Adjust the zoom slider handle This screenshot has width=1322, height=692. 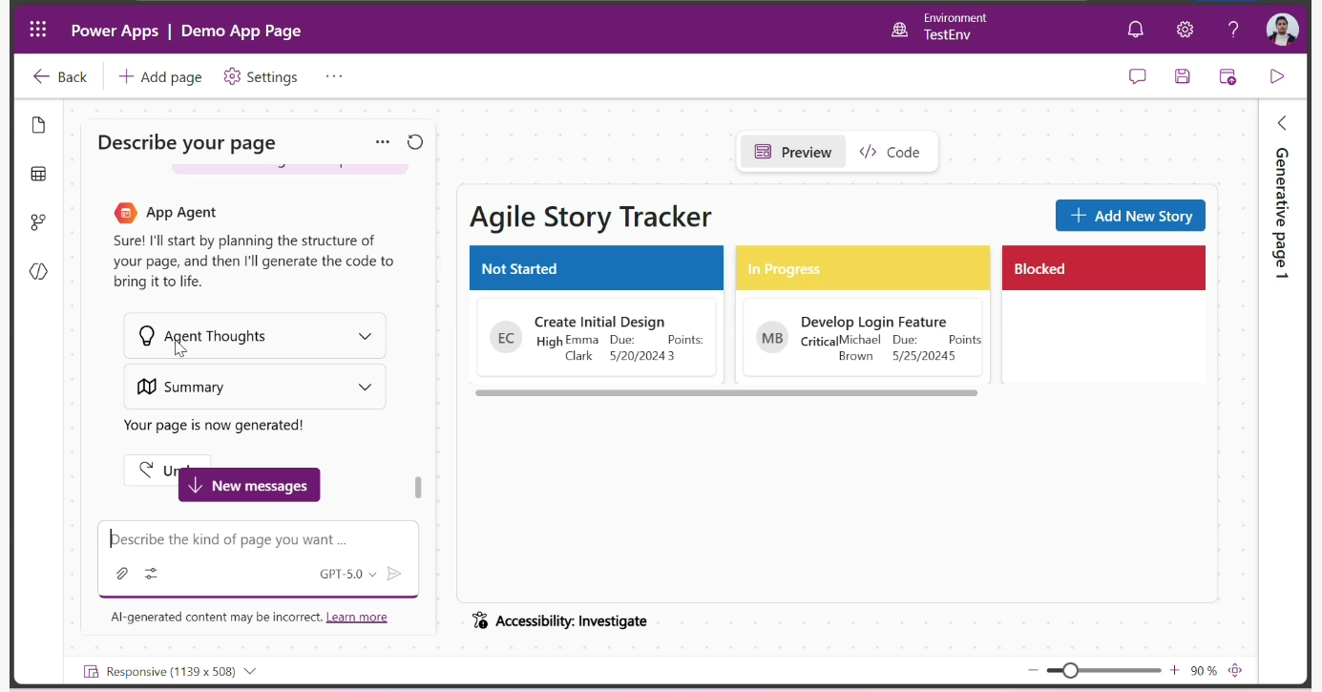1071,671
